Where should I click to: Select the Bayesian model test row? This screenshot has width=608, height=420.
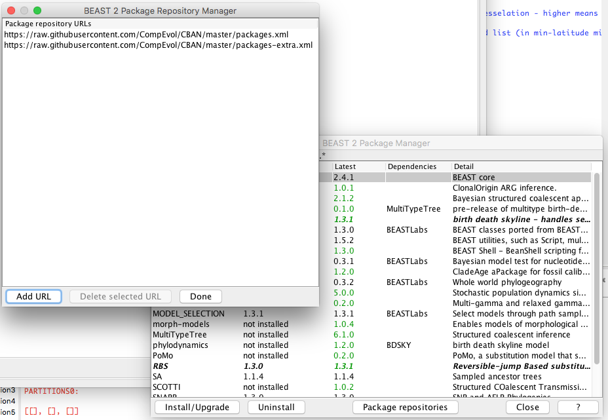[x=455, y=261]
